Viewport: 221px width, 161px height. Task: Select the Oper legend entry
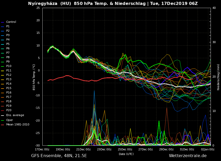coord(9,120)
